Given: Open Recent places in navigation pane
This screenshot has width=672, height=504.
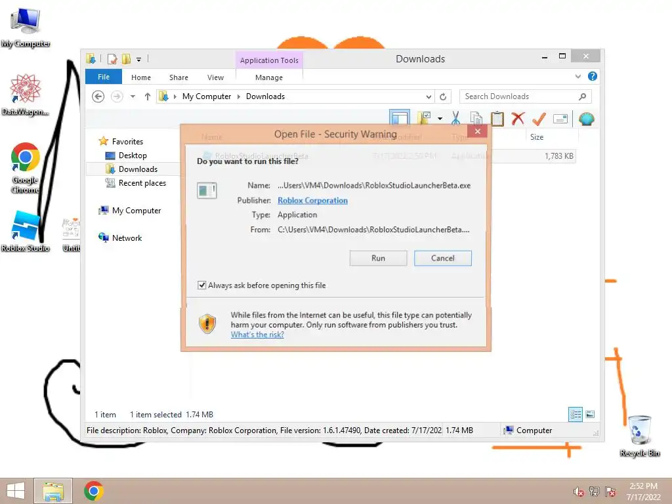Looking at the screenshot, I should (x=142, y=183).
